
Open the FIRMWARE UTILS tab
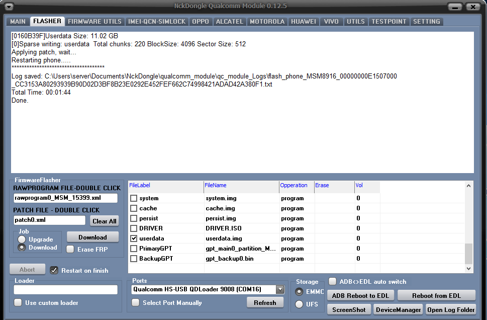click(94, 22)
